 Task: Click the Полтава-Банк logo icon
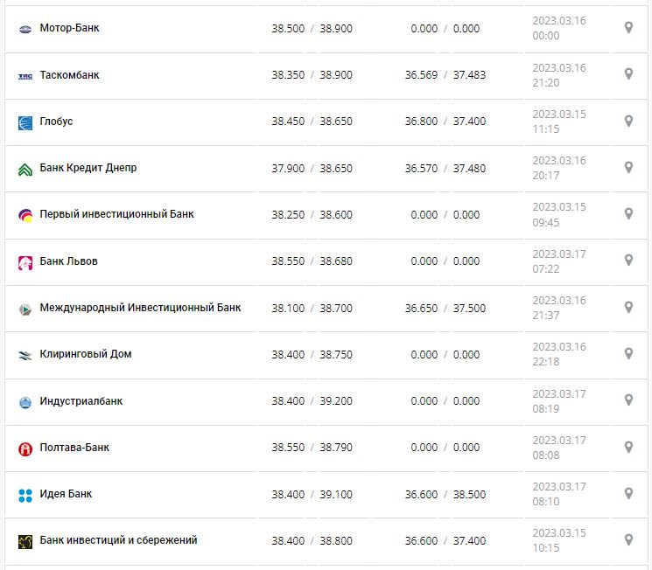click(x=25, y=448)
